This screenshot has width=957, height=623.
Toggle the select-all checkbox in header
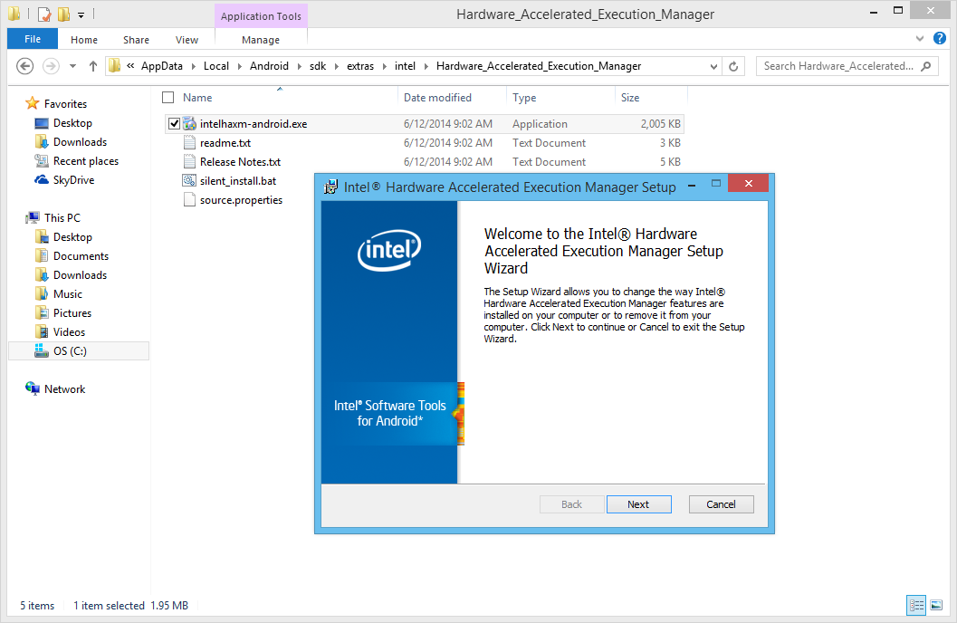coord(167,98)
